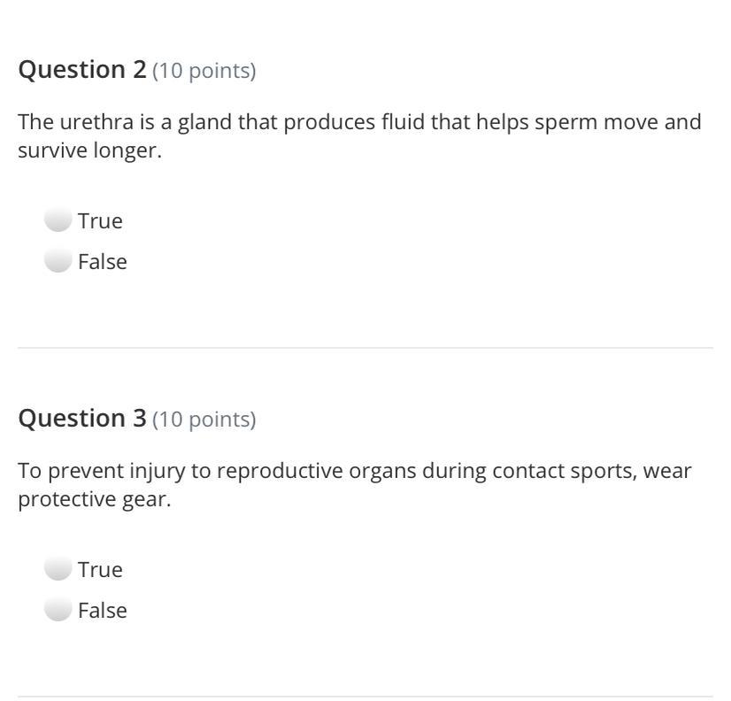
Task: Click the divider line below Question 2
Action: pyautogui.click(x=365, y=348)
